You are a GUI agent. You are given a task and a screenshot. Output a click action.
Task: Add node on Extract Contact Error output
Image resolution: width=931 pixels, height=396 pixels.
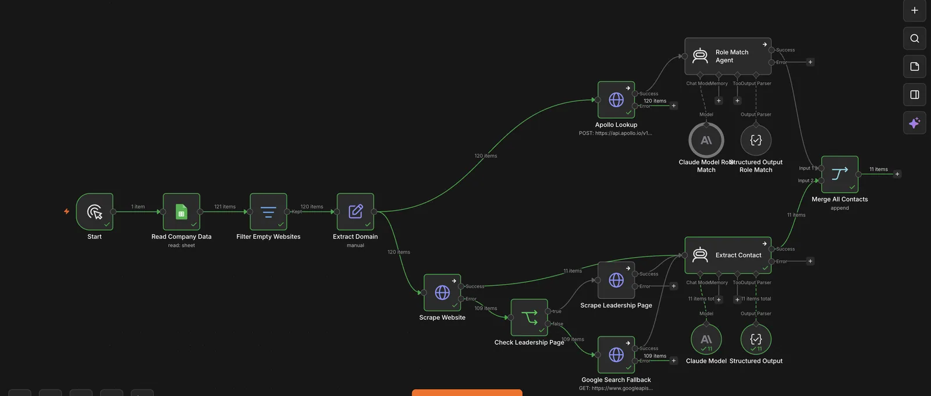(810, 261)
